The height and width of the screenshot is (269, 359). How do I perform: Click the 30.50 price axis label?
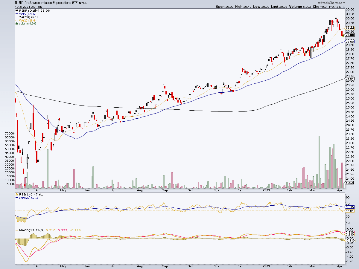click(x=350, y=9)
